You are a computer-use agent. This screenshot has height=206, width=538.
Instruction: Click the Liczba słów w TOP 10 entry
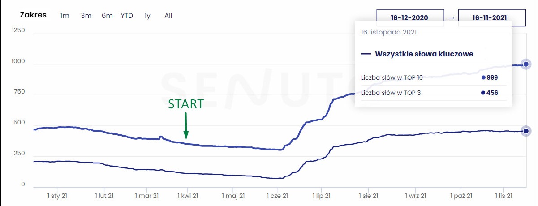point(392,77)
